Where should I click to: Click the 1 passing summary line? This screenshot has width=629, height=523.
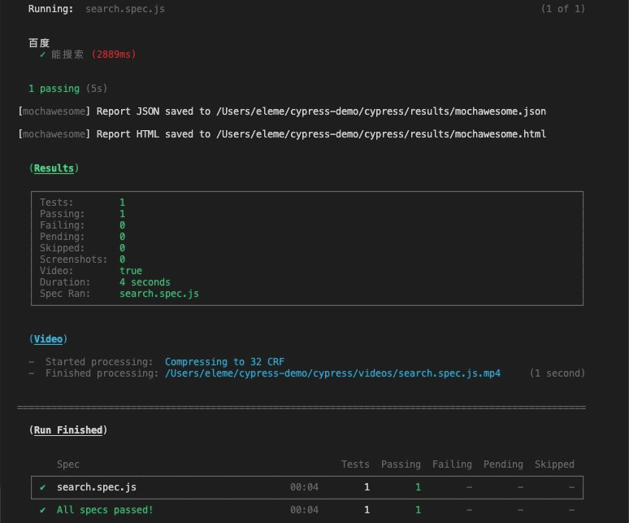point(67,89)
